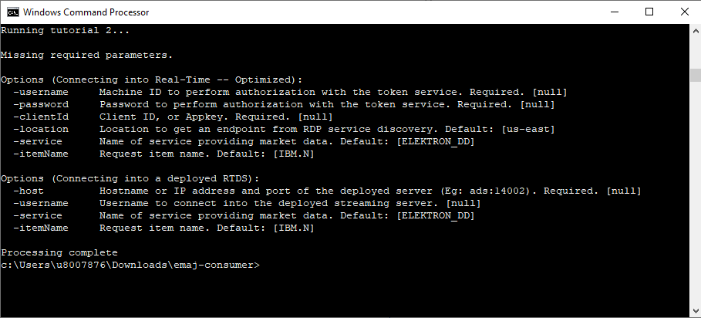
Task: Click the -password option text
Action: click(41, 105)
